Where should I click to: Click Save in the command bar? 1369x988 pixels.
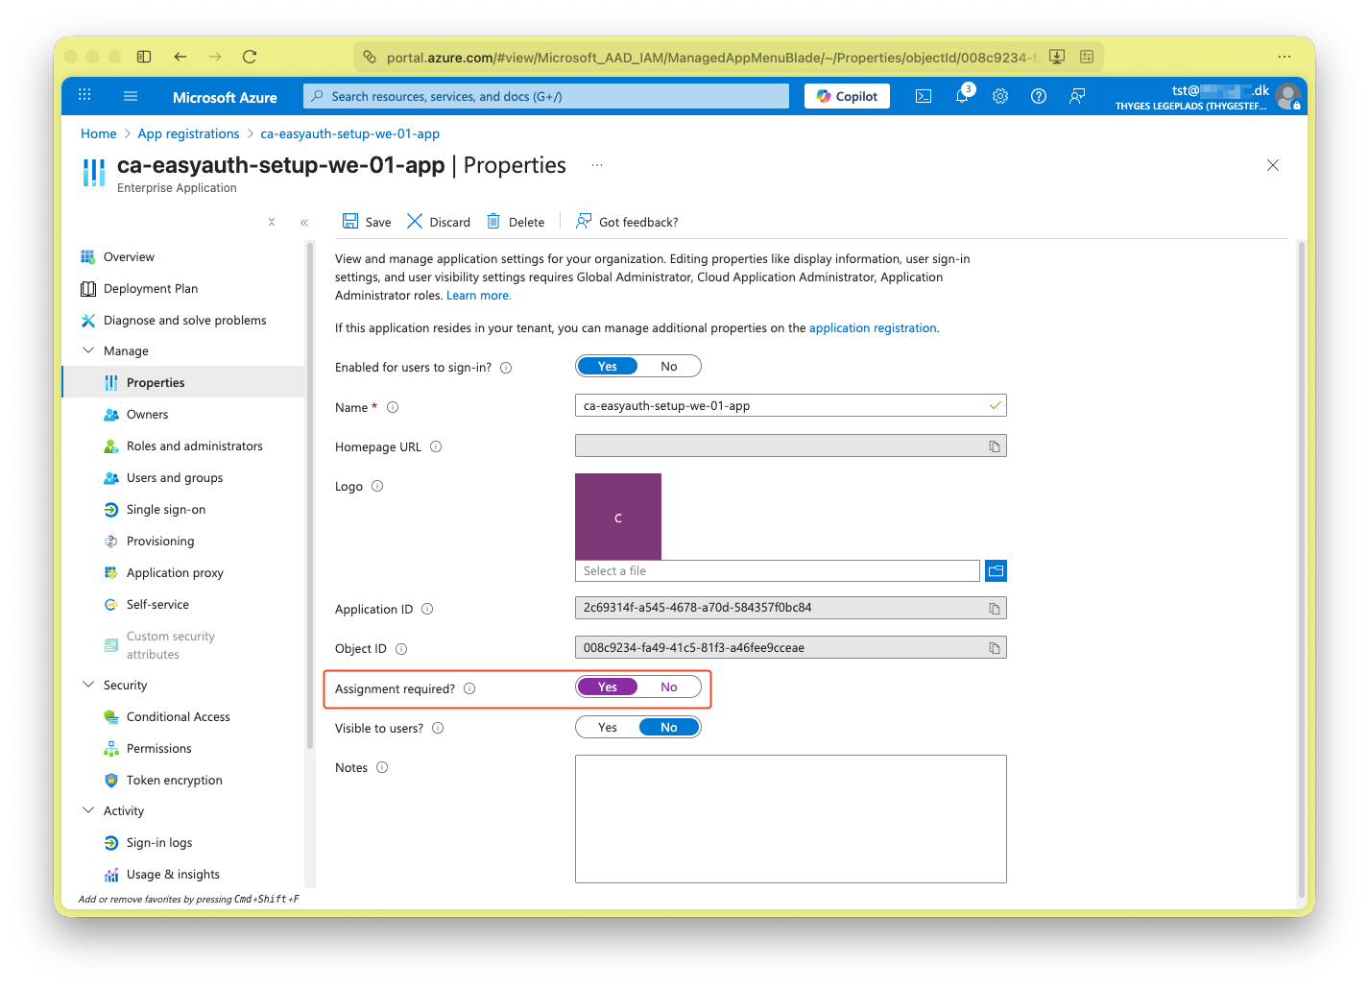(367, 222)
